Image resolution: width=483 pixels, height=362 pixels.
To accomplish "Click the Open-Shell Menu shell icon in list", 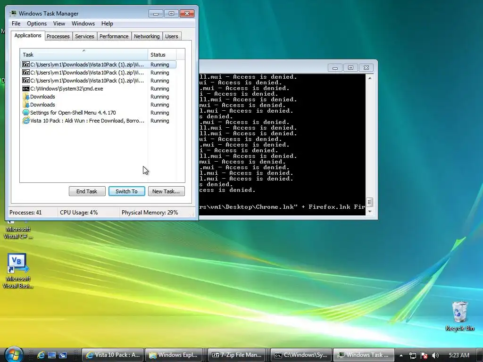I will click(26, 113).
